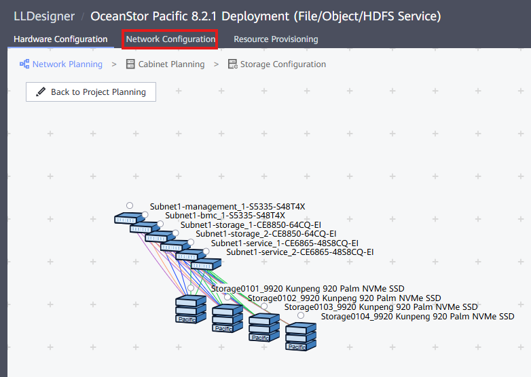
Task: Go to Cabinet Planning step
Action: click(171, 64)
